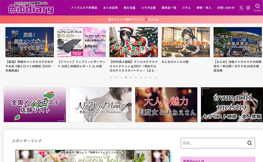The height and width of the screenshot is (162, 263).
Task: Open article link 【イベント】フェアリーレザーマット
Action: pyautogui.click(x=81, y=64)
